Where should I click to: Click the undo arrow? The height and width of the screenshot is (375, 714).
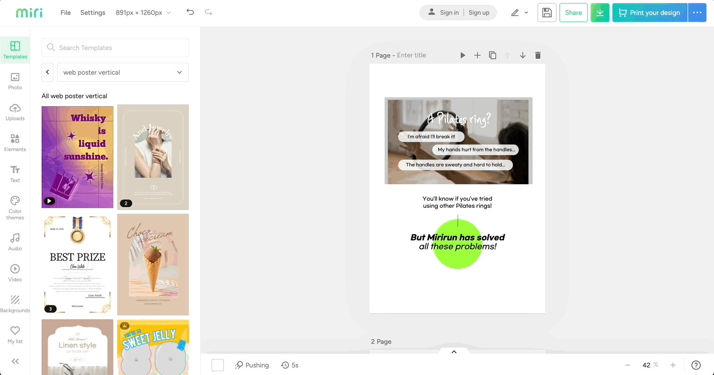point(190,13)
